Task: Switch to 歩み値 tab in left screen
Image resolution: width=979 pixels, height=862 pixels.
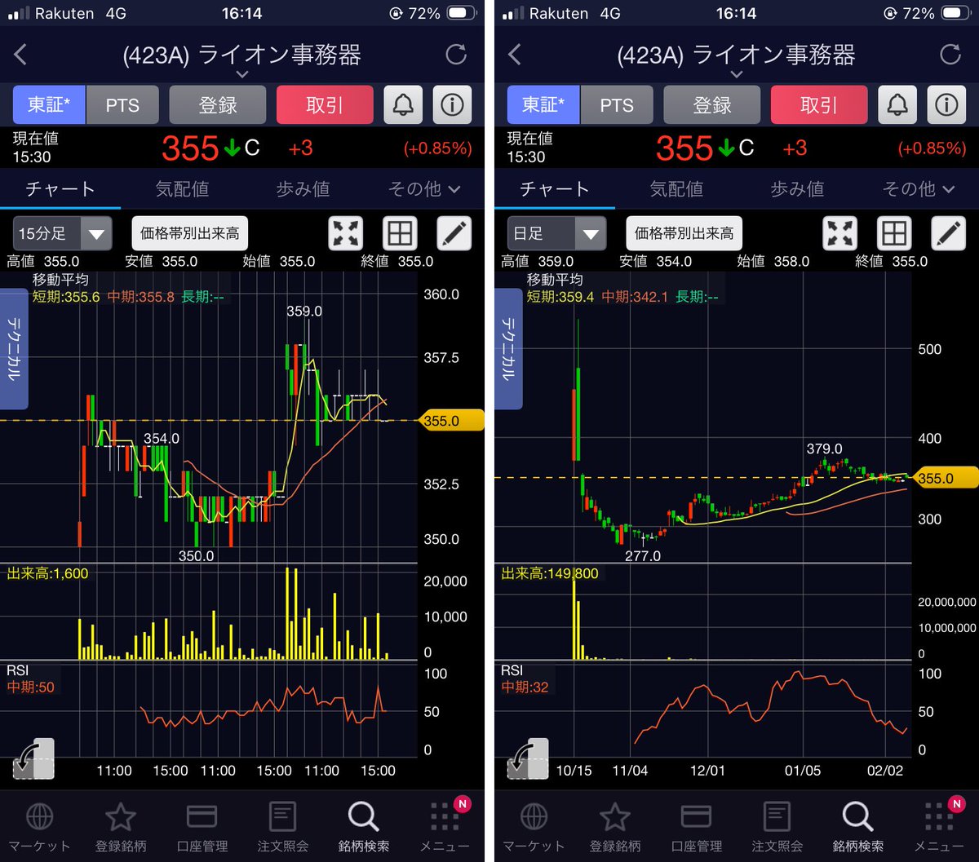Action: point(303,189)
